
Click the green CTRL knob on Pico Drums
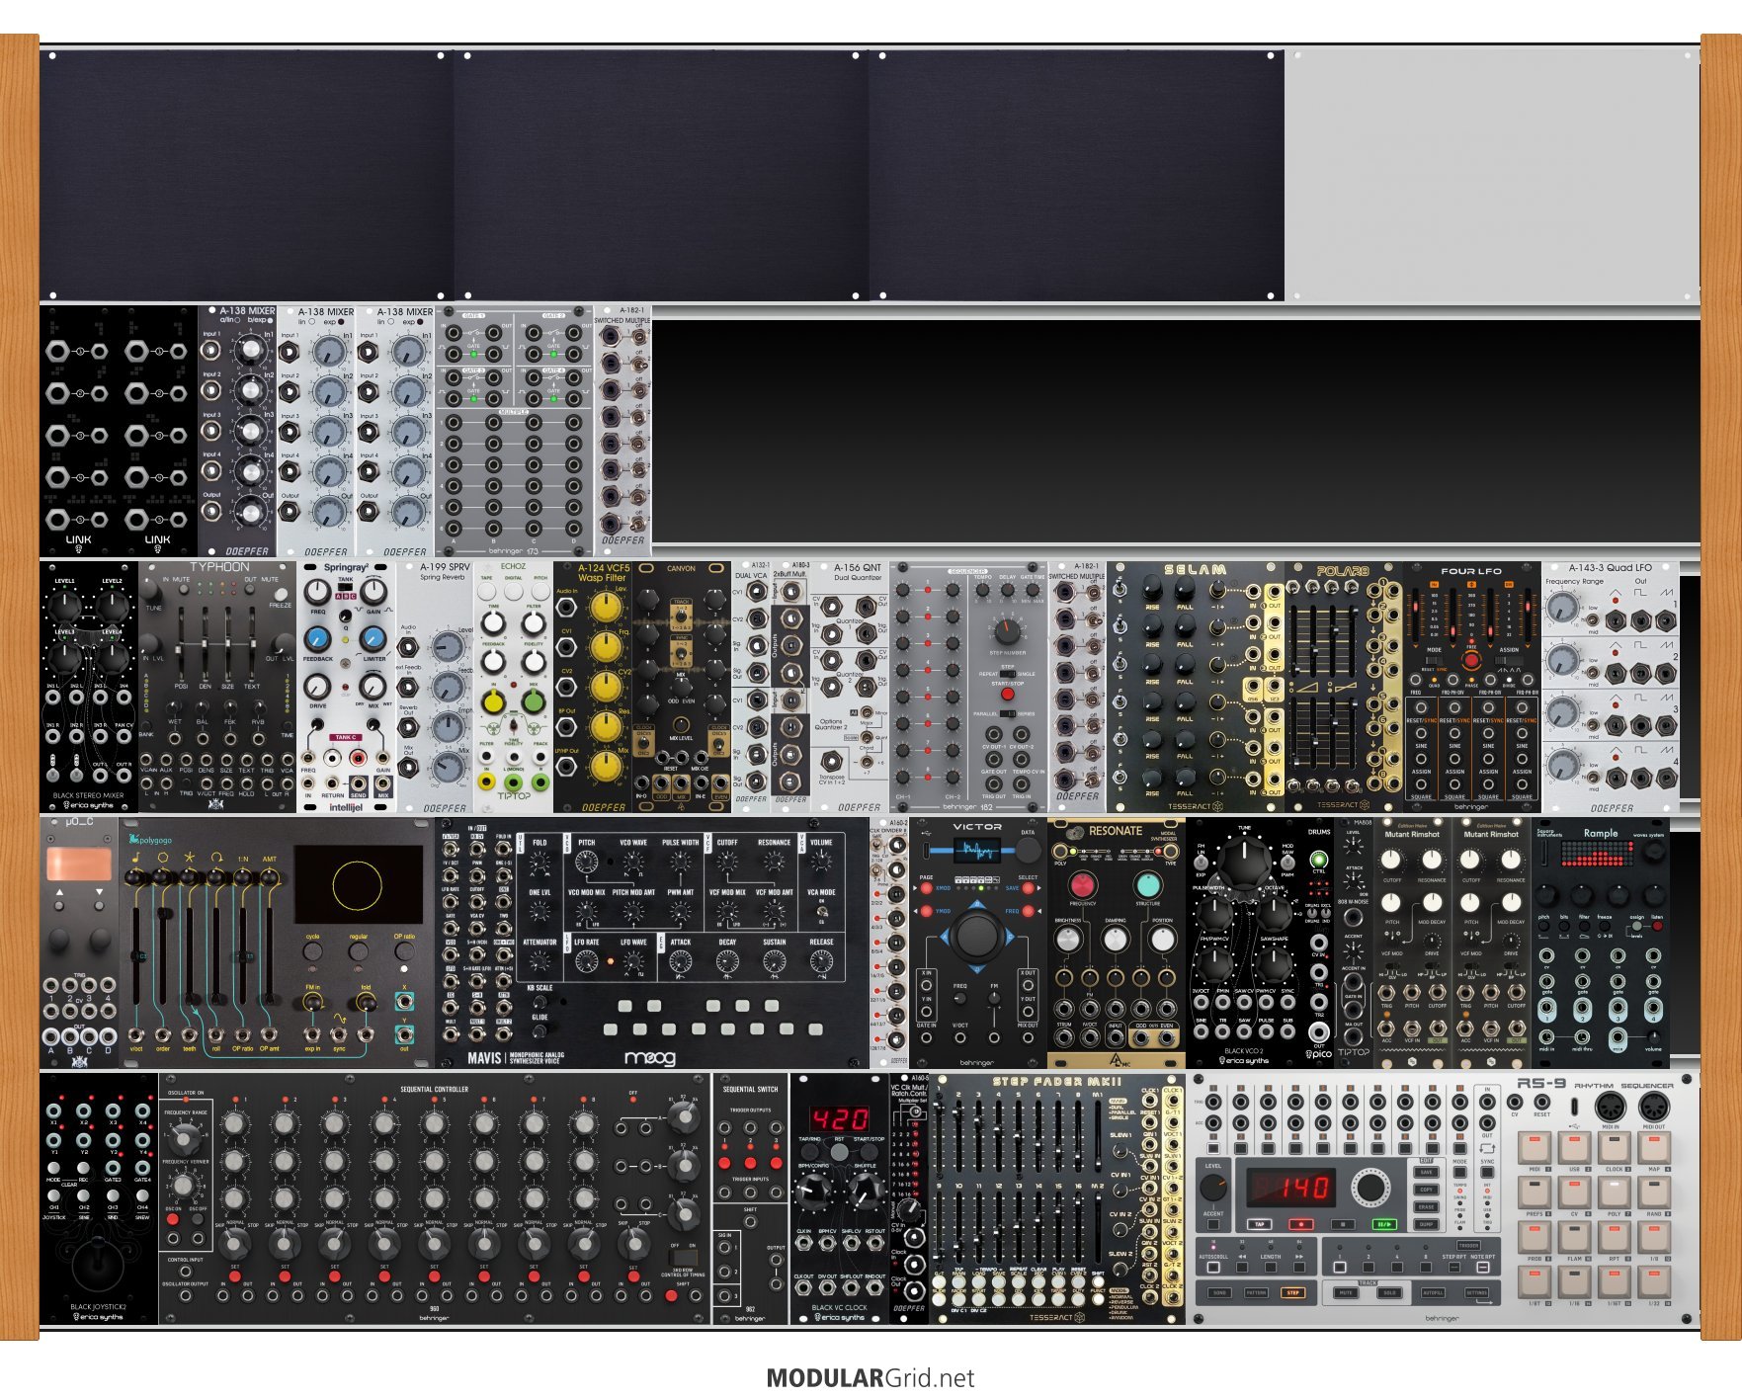click(x=1319, y=860)
